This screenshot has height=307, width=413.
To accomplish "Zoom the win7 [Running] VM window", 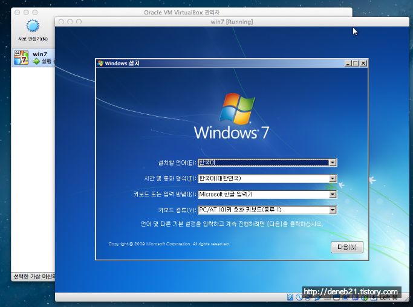I will pyautogui.click(x=79, y=22).
